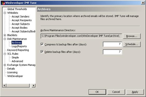Image resolution: width=146 pixels, height=97 pixels.
Task: Collapse the Disk Maintenance tree node
Action: (5, 39)
